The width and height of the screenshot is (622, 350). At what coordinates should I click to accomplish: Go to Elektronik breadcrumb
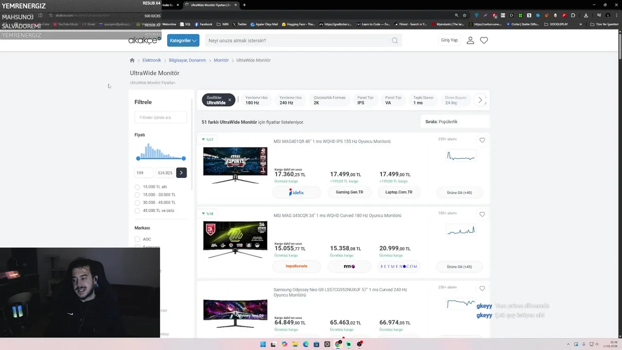coord(152,60)
